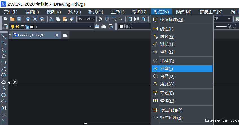Activate the Pan hand tool

[x=100, y=19]
